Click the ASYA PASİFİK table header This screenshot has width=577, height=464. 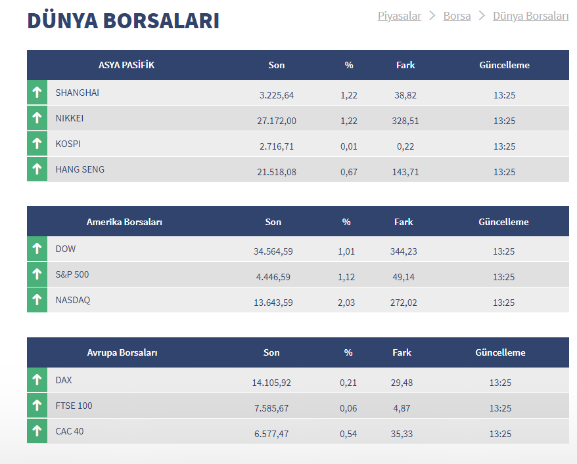tap(126, 65)
